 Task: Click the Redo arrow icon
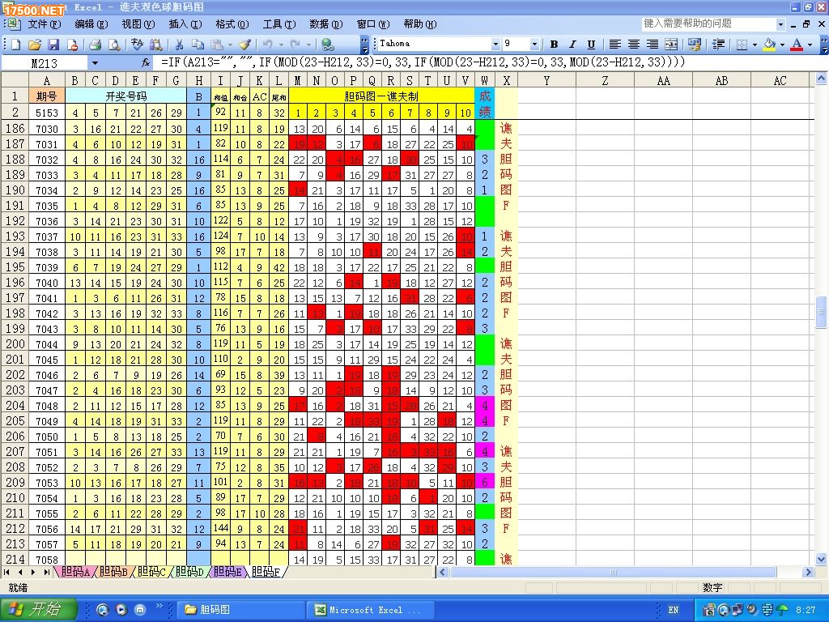click(x=296, y=45)
